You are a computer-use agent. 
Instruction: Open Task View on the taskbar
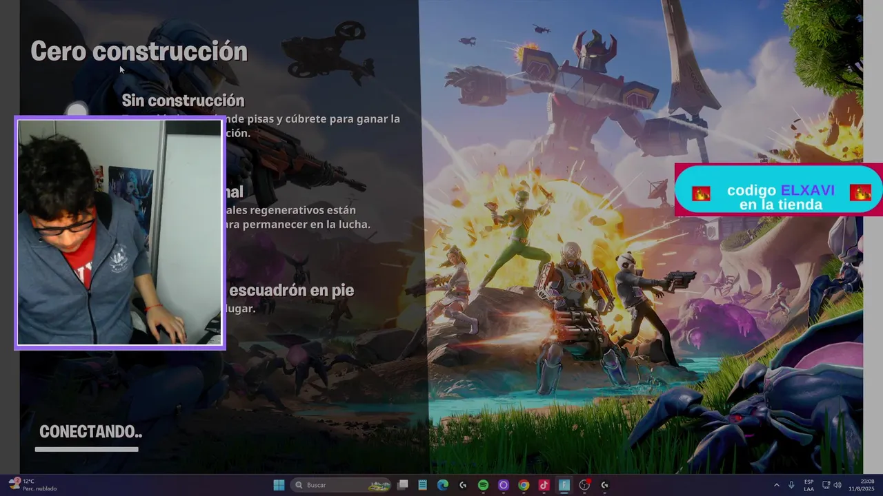point(403,485)
